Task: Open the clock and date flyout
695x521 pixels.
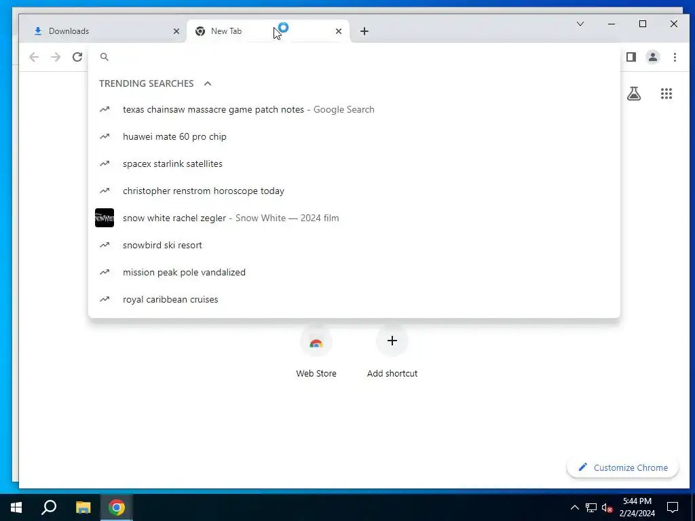Action: (x=637, y=507)
